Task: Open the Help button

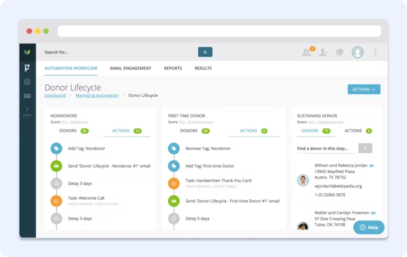Action: (x=369, y=228)
